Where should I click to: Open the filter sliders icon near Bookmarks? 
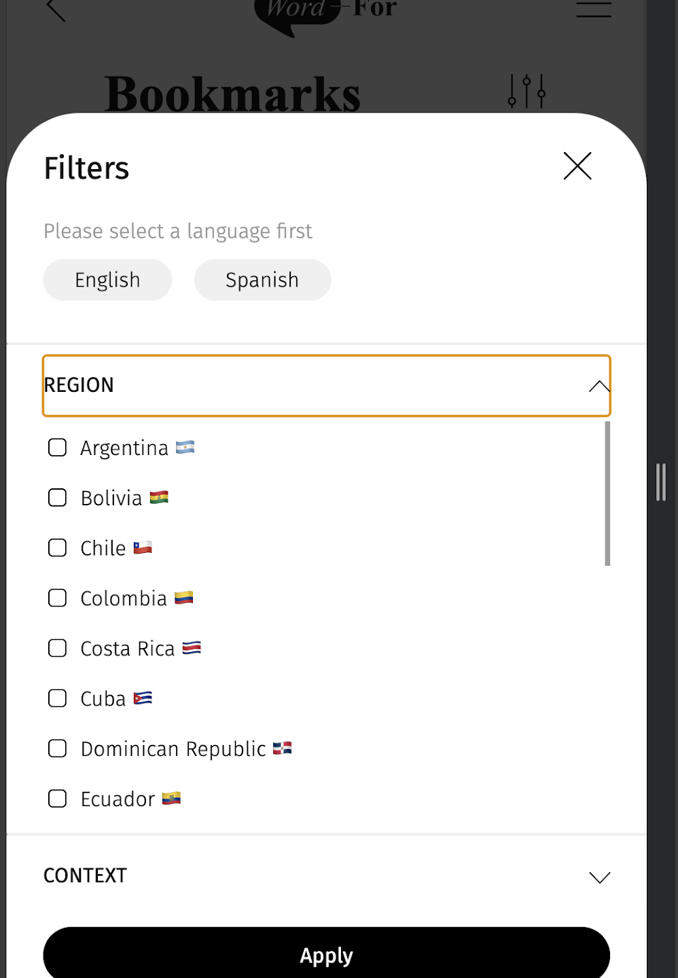point(527,91)
